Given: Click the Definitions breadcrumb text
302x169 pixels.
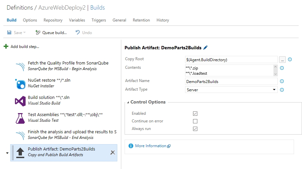Looking at the screenshot, I should click(x=20, y=8).
